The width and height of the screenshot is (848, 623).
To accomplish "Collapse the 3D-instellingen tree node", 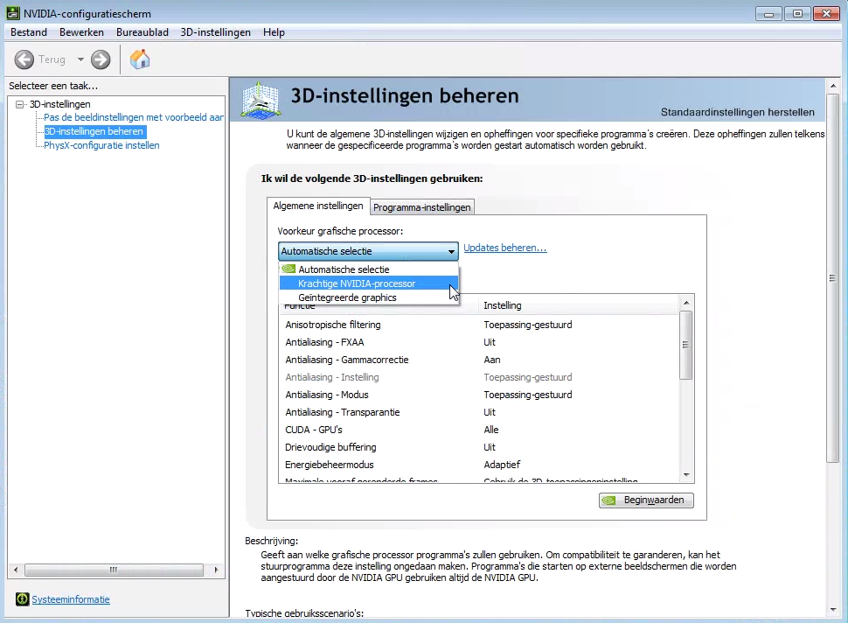I will 20,104.
